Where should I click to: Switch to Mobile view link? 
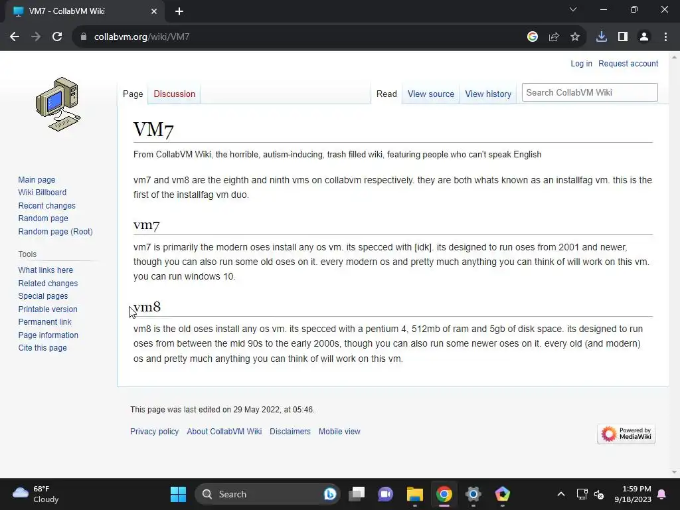click(339, 432)
